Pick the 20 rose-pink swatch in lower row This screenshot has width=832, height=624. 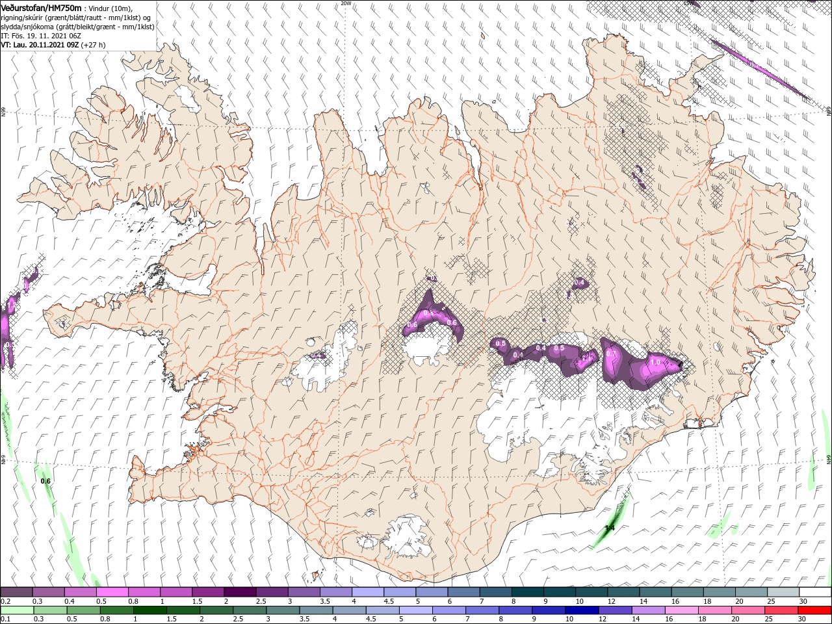coord(747,610)
